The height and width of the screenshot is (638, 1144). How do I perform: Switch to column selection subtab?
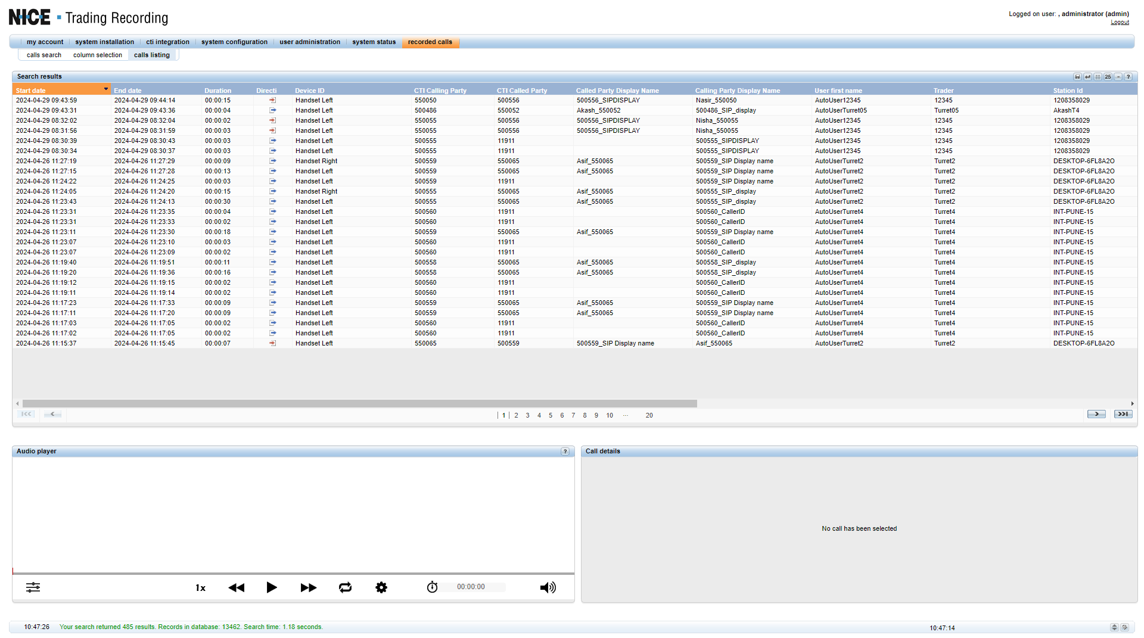pos(97,55)
